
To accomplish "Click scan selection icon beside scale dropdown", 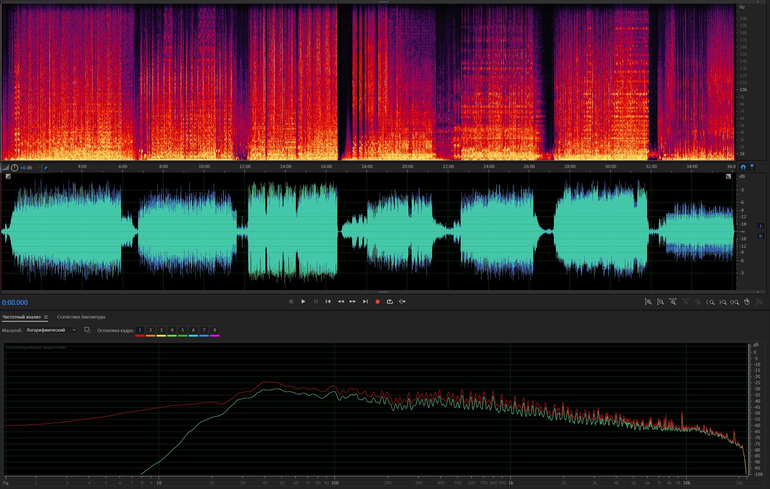I will pos(87,330).
